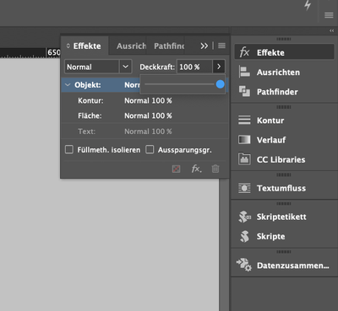
Task: Select the Kontur: Normal 100 % row
Action: pos(144,100)
